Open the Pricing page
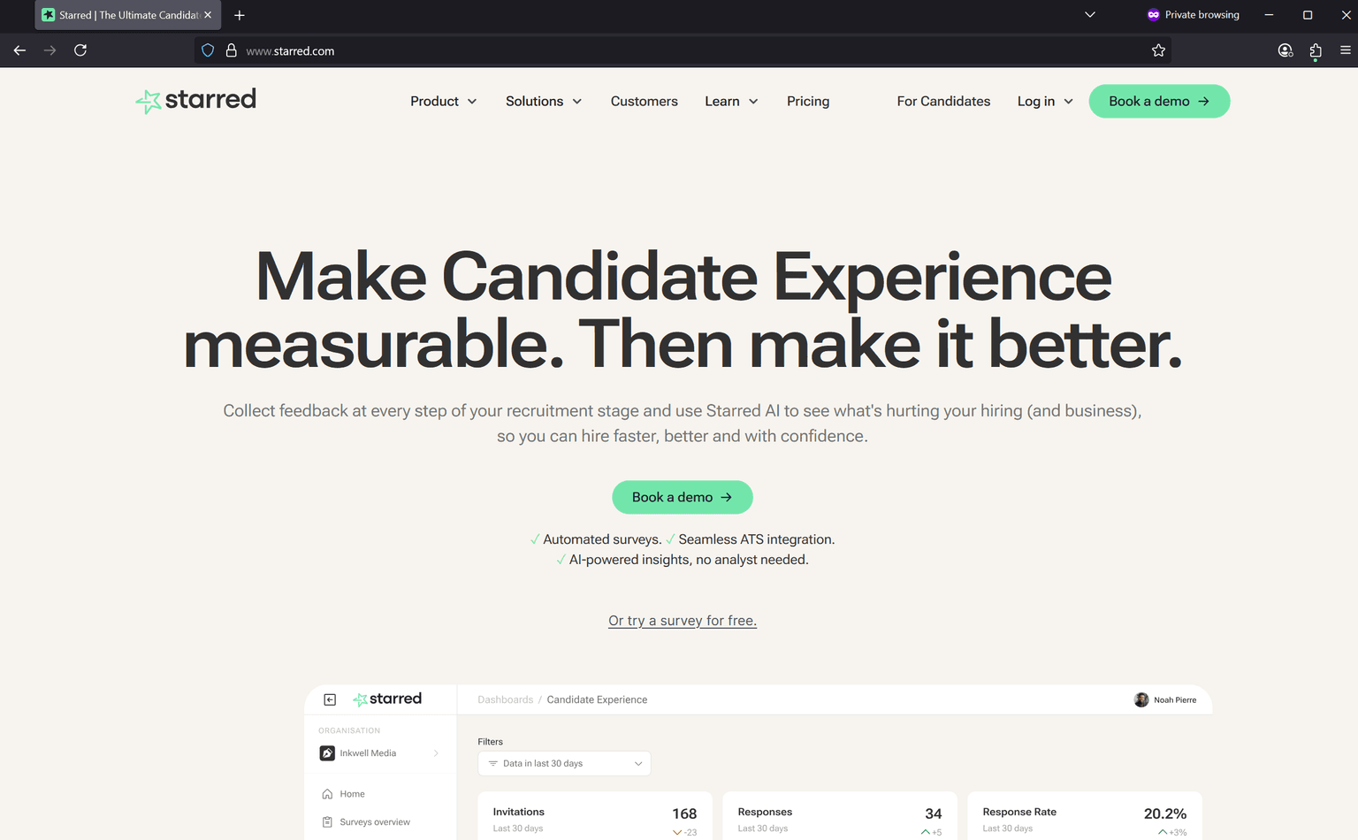This screenshot has height=840, width=1358. (808, 102)
